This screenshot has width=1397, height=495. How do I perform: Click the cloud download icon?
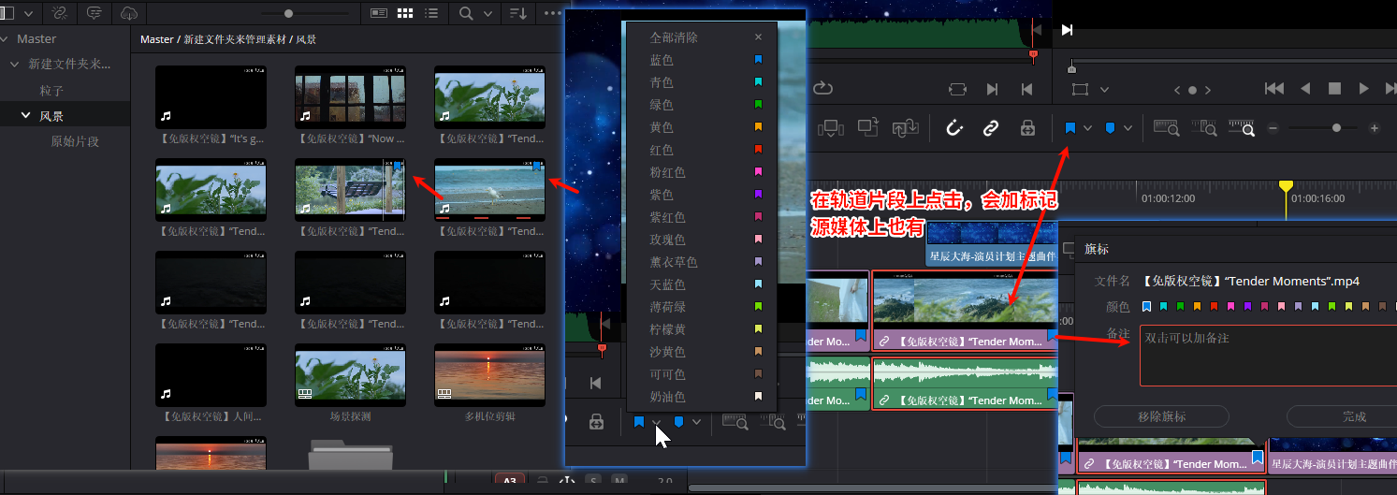(x=129, y=13)
